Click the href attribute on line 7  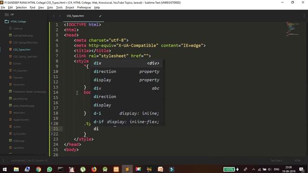click(x=137, y=56)
